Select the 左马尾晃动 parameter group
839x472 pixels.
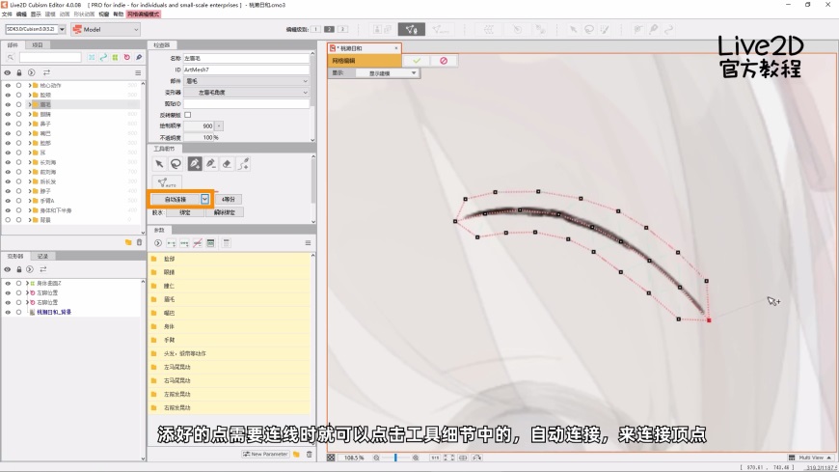pyautogui.click(x=230, y=367)
